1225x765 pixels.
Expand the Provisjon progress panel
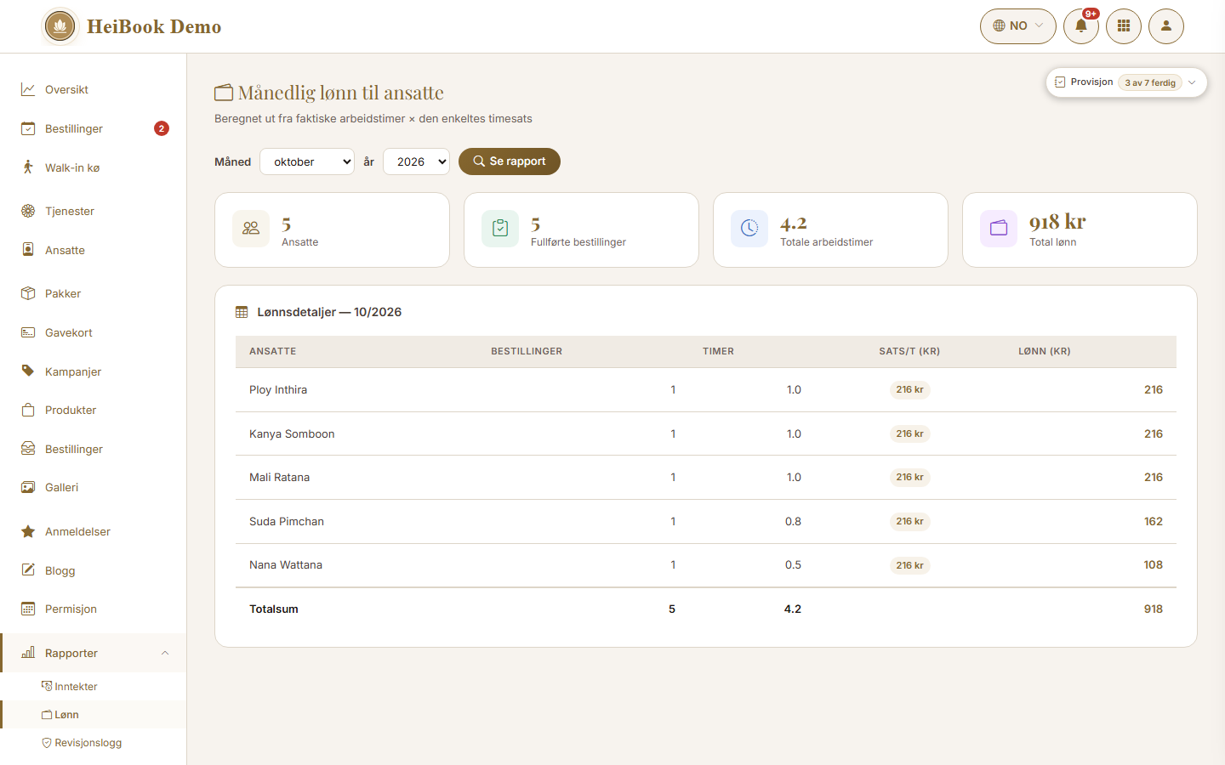click(1126, 82)
